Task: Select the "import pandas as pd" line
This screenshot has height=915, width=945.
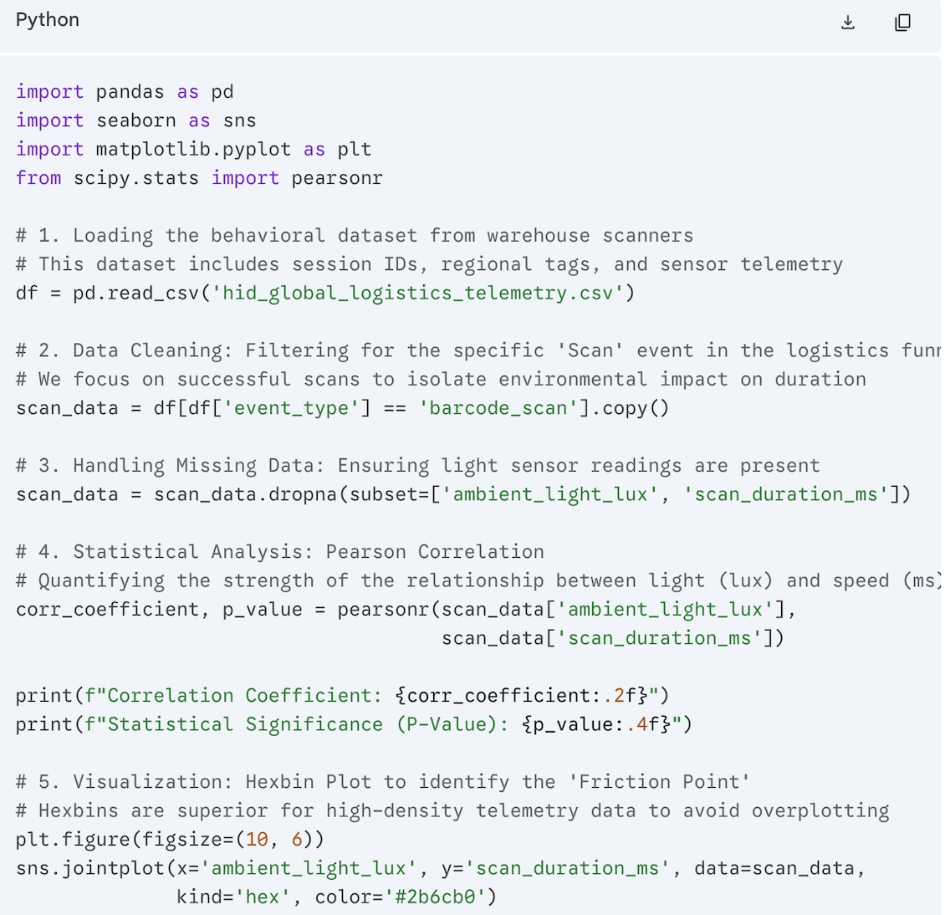Action: click(125, 92)
